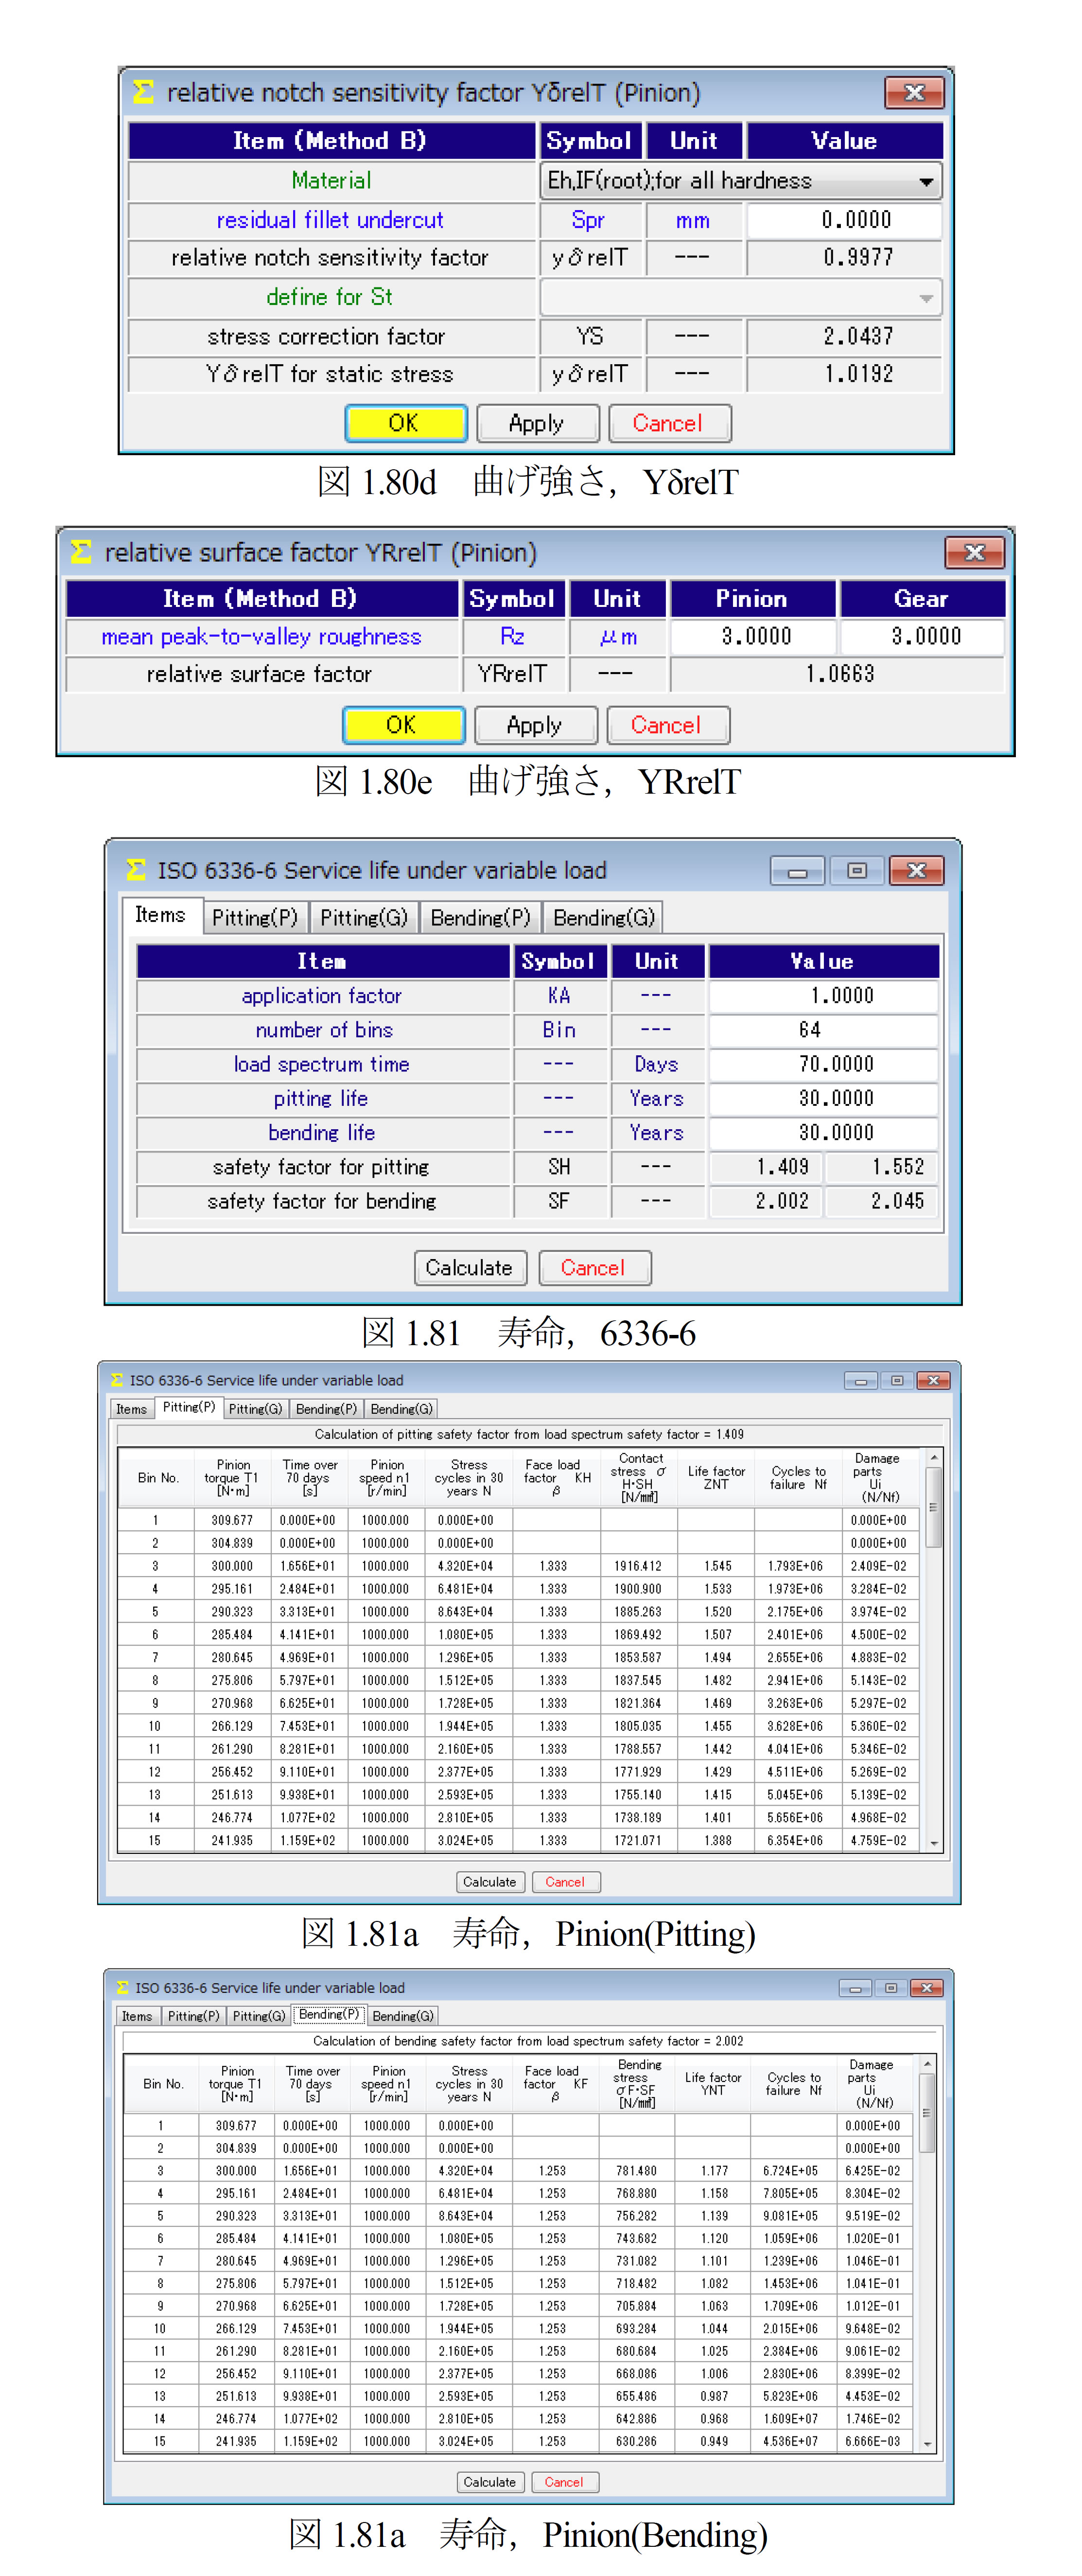Click Calculate in Pinion Pitting window
1082x2576 pixels.
point(490,1882)
